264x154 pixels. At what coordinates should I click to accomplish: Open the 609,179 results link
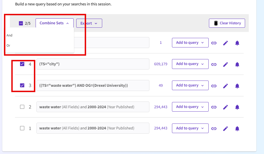pos(161,64)
